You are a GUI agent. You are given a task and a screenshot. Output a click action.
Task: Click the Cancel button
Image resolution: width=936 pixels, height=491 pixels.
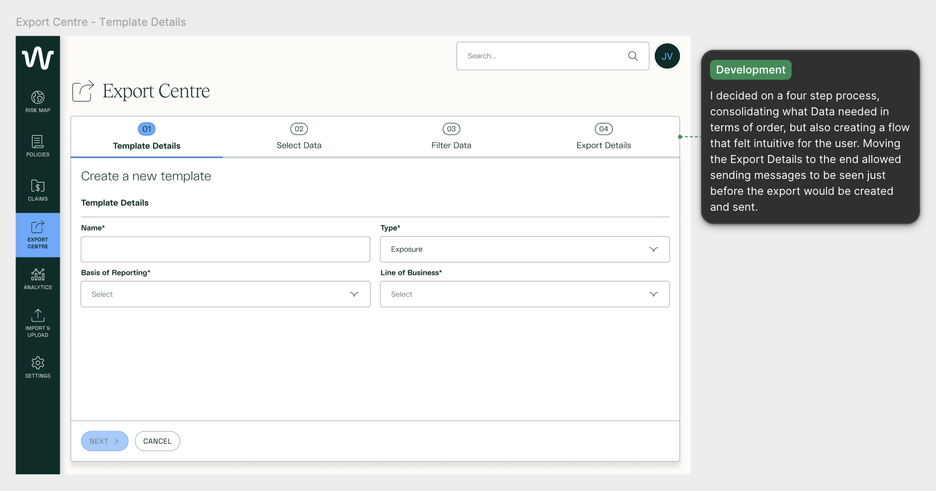(157, 441)
